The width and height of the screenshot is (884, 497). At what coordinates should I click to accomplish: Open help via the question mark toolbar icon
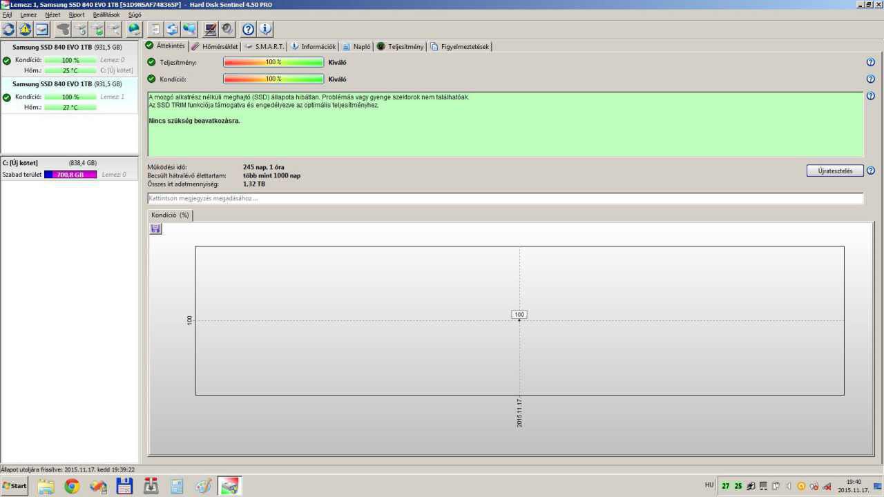click(248, 29)
